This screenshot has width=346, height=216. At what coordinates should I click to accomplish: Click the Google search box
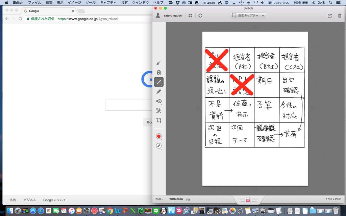pyautogui.click(x=129, y=105)
